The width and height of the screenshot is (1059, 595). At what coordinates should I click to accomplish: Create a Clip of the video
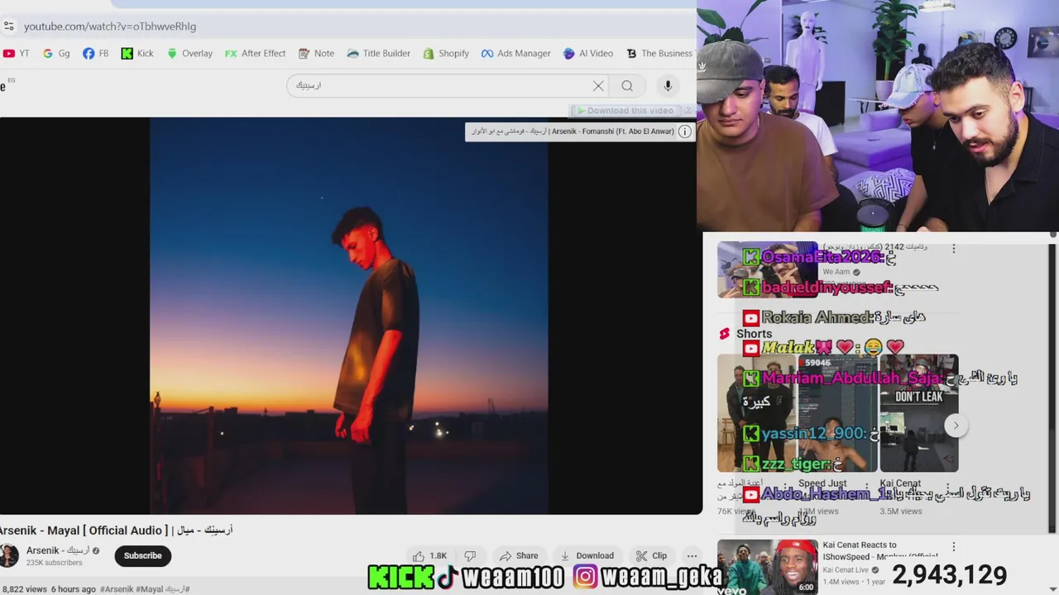click(x=651, y=556)
